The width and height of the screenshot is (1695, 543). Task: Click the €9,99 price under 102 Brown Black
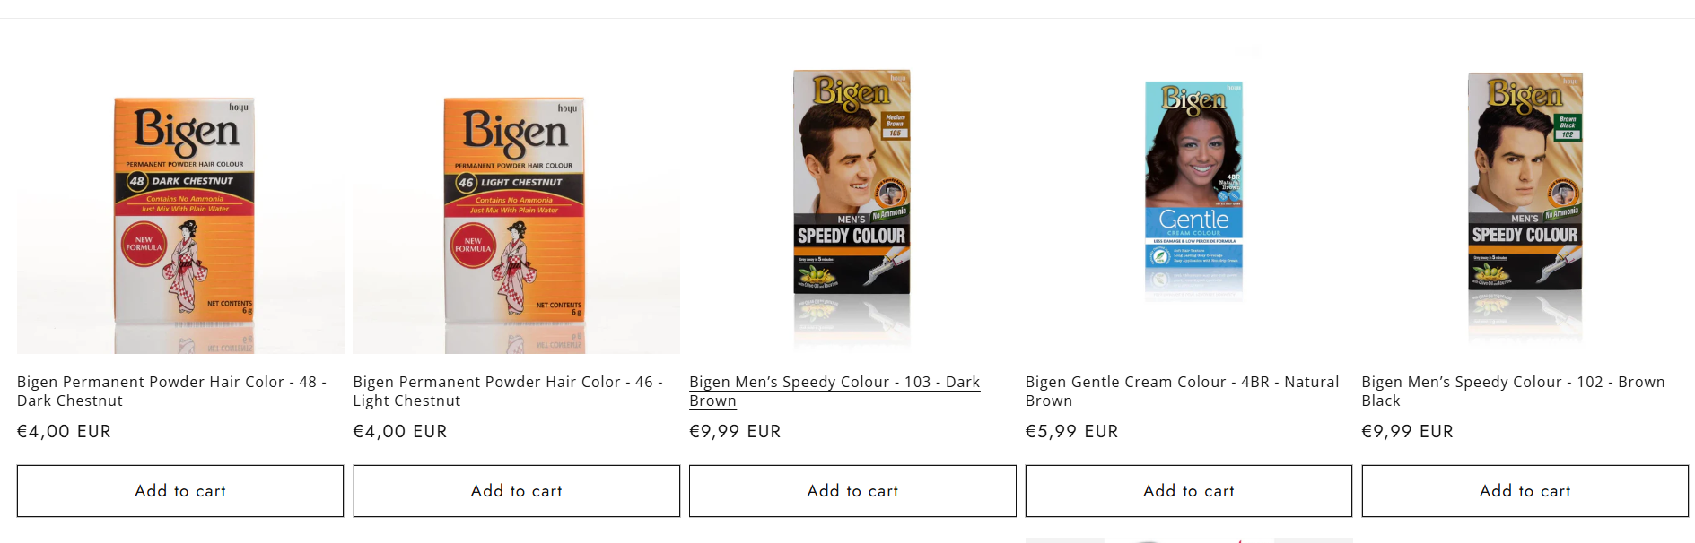point(1407,432)
